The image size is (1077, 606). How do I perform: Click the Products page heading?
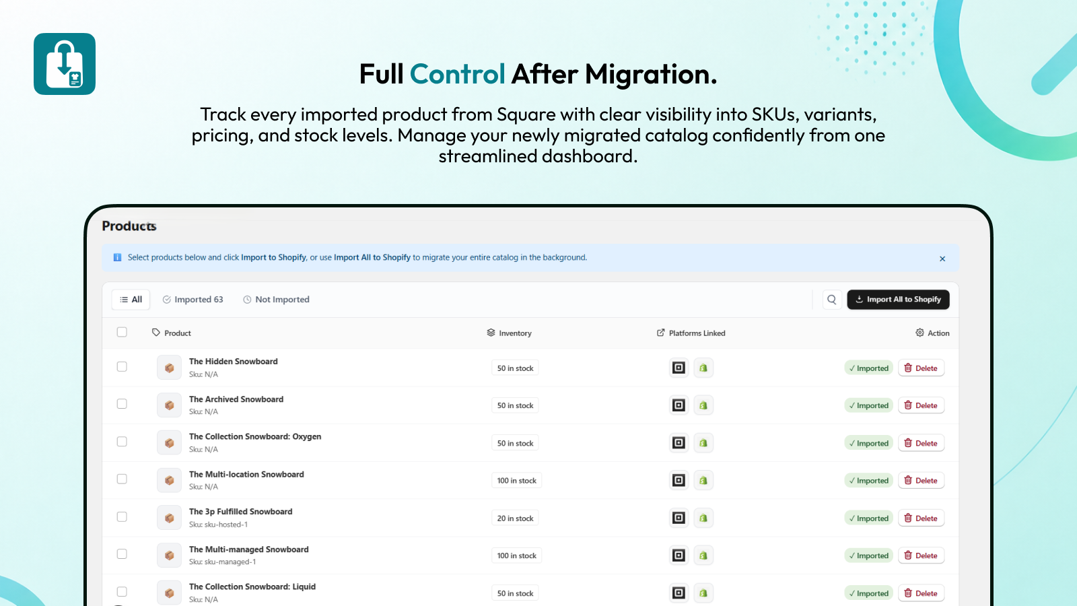129,226
